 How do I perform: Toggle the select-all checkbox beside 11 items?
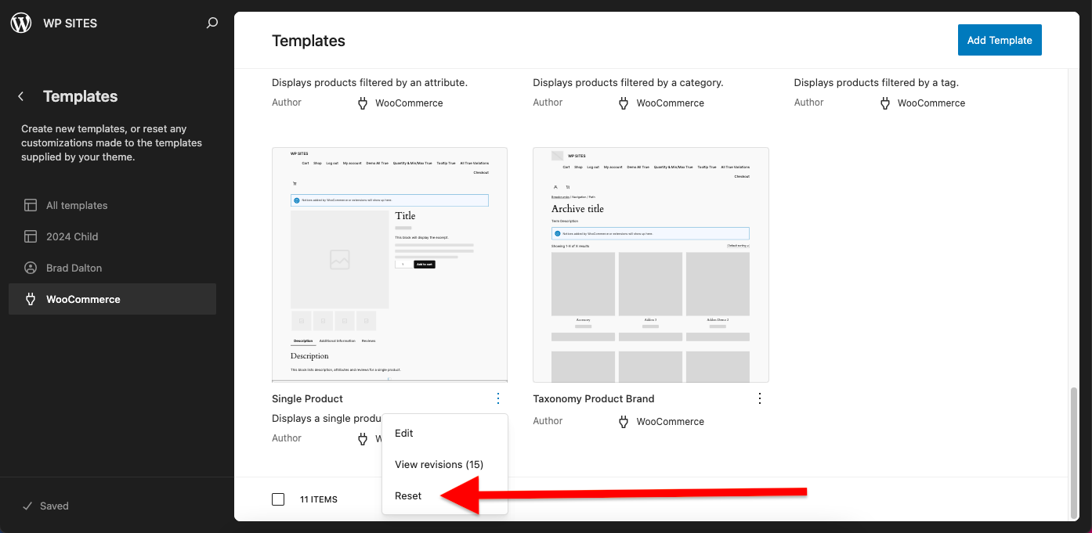click(x=278, y=499)
